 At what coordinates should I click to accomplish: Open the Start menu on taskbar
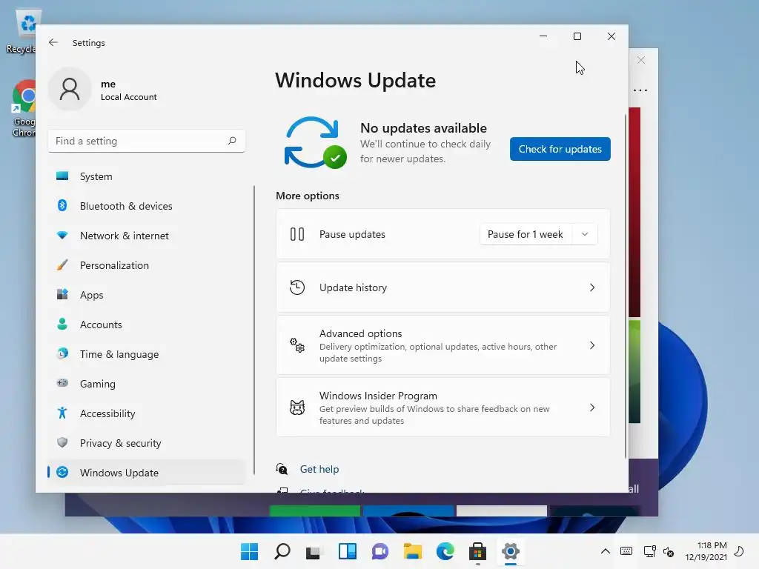click(x=249, y=551)
